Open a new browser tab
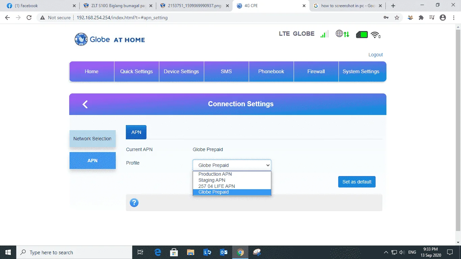 [393, 6]
